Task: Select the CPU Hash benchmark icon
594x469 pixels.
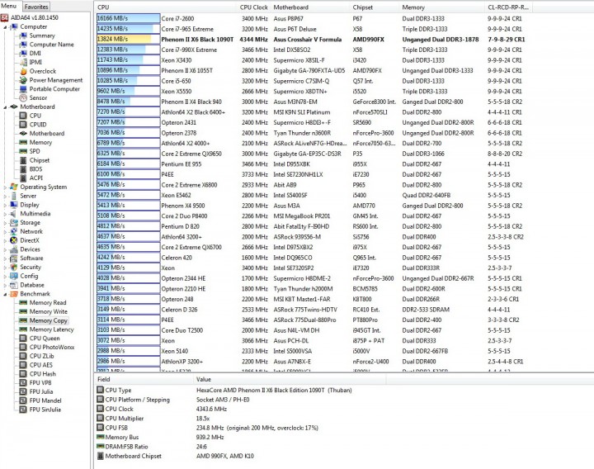Action: pyautogui.click(x=23, y=374)
